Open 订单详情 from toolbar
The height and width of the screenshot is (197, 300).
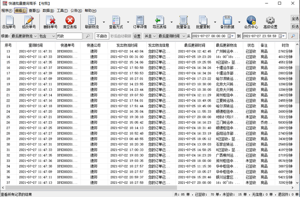[140, 22]
